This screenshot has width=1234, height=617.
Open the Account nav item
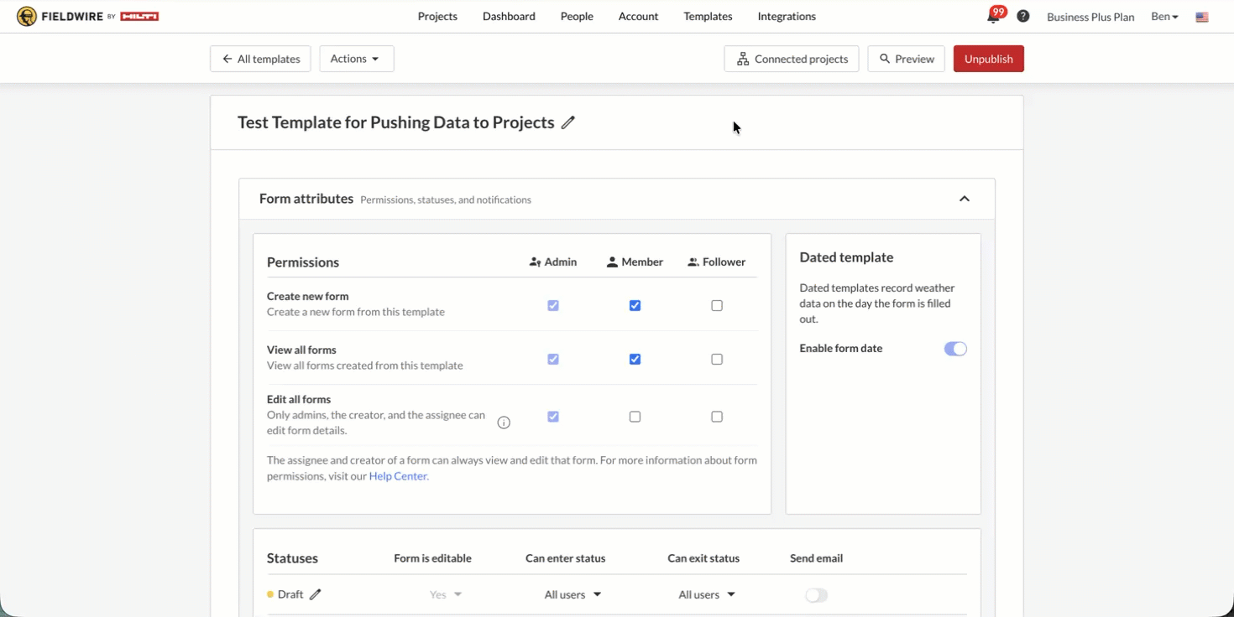click(x=638, y=17)
